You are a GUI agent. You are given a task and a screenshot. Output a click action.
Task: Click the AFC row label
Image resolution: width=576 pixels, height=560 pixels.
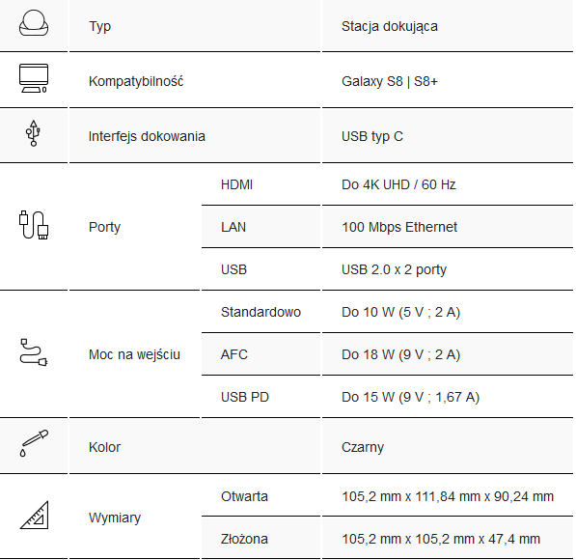point(234,354)
